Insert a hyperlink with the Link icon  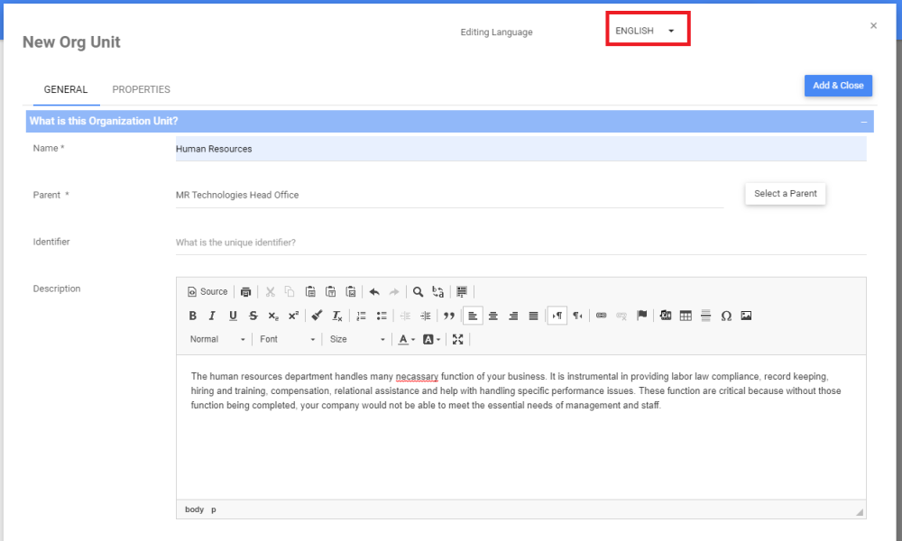tap(601, 316)
